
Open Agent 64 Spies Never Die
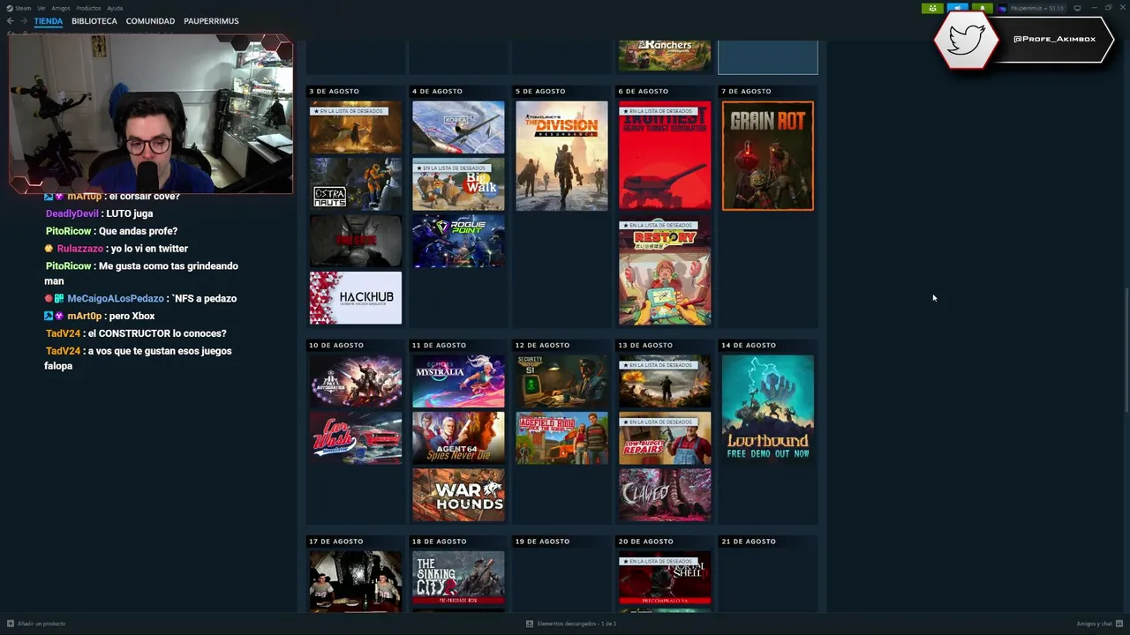(458, 438)
